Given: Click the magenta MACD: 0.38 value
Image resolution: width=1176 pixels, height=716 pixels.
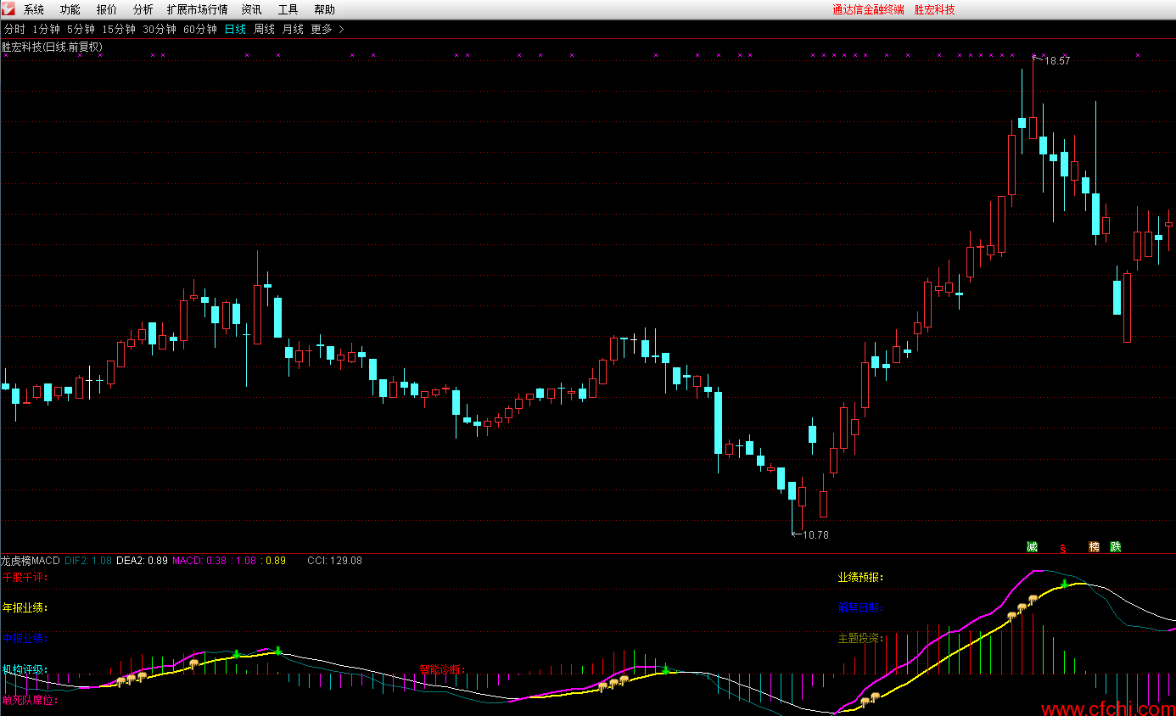Looking at the screenshot, I should coord(199,561).
